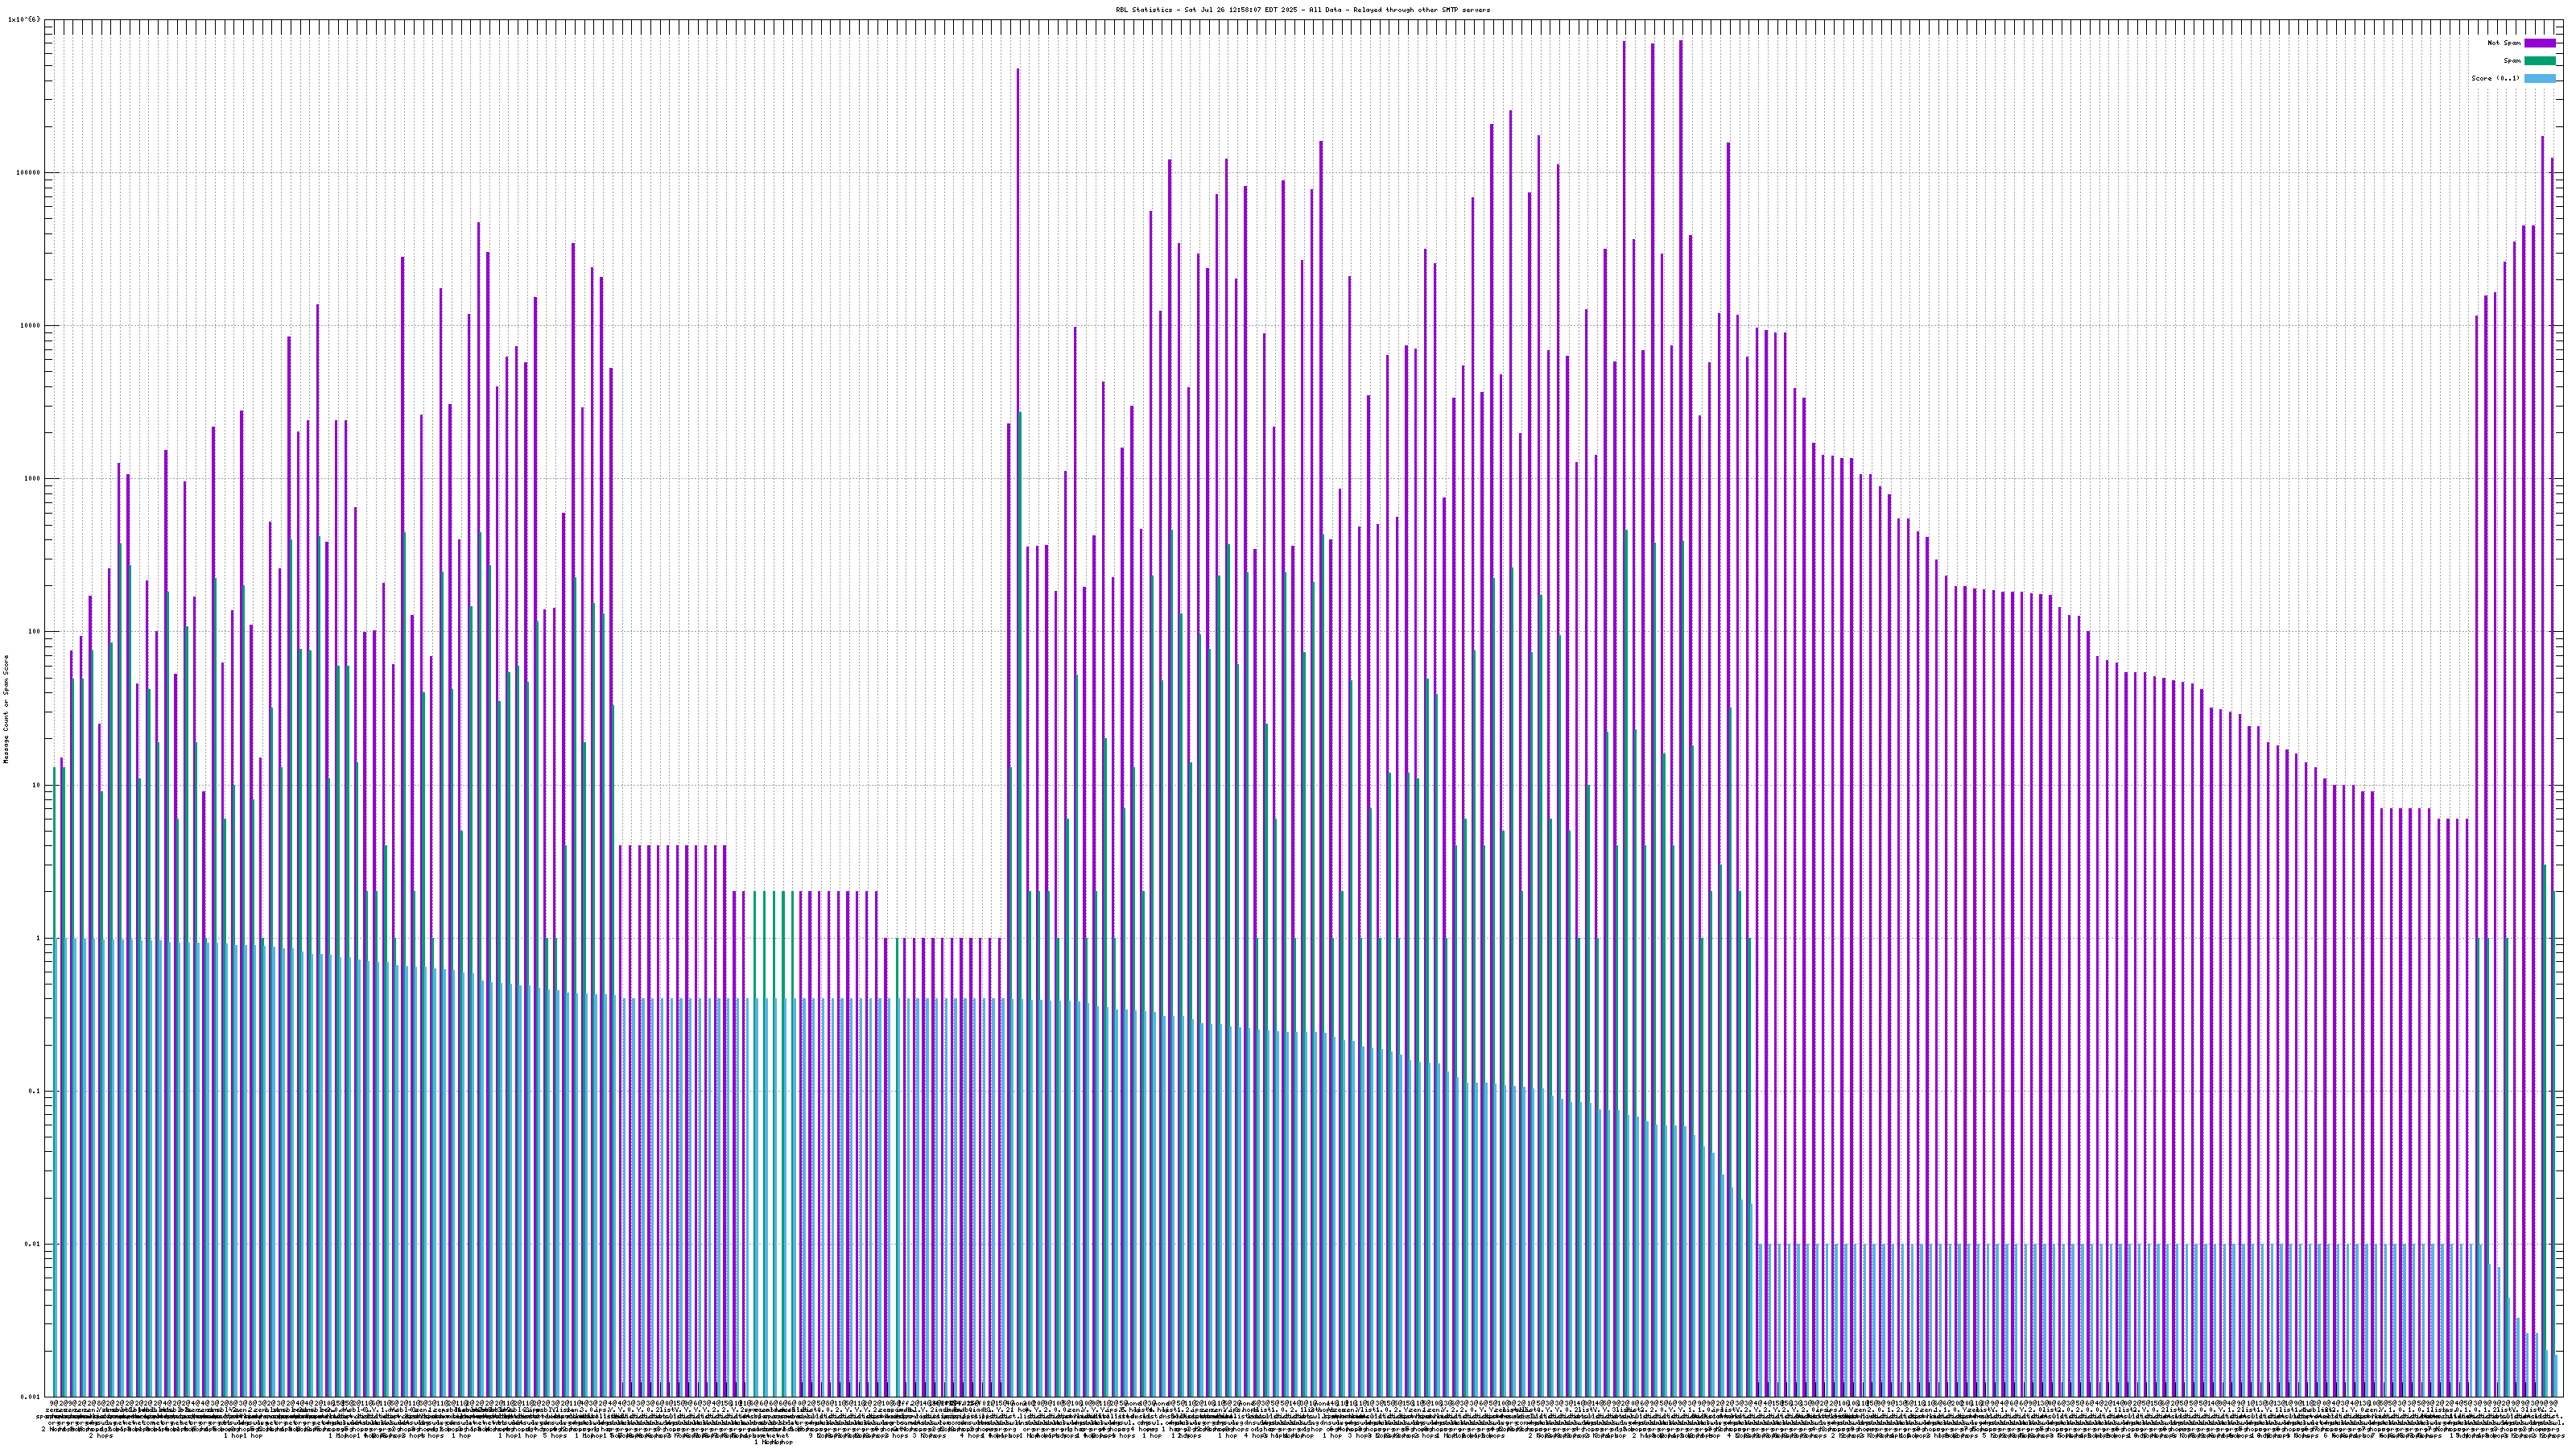Click the 1000 y-axis tick label

[x=32, y=478]
